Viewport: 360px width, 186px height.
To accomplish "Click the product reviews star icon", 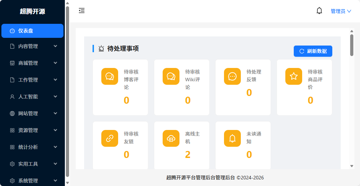I will coord(294,76).
